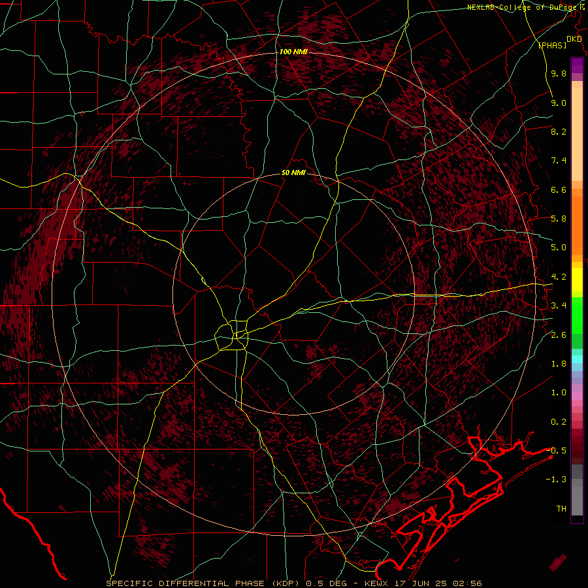Image resolution: width=588 pixels, height=588 pixels.
Task: Select the 0.2 scale value
Action: click(x=559, y=422)
